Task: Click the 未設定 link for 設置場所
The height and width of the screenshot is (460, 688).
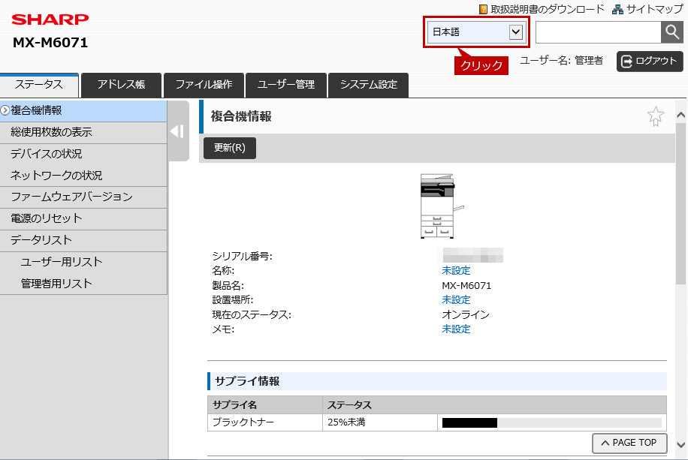Action: [456, 300]
